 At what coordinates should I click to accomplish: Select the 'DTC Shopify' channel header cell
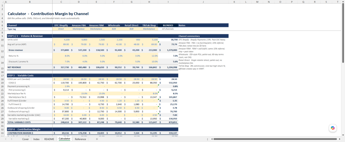(61, 25)
